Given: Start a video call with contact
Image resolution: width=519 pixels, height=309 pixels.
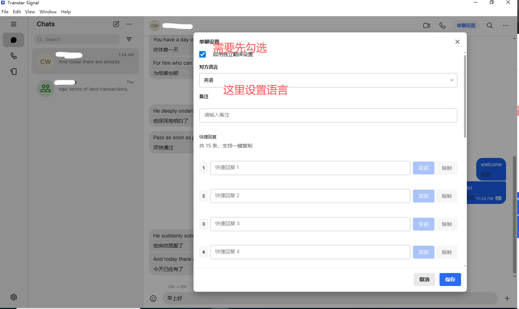Looking at the screenshot, I should tap(427, 26).
